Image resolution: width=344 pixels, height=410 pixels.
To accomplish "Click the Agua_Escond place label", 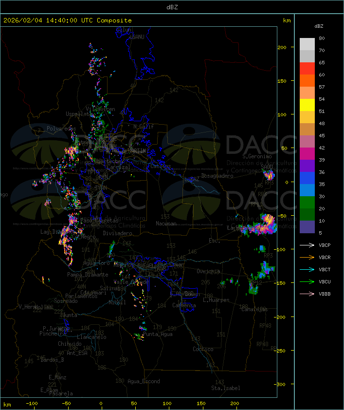I will coord(144,381).
